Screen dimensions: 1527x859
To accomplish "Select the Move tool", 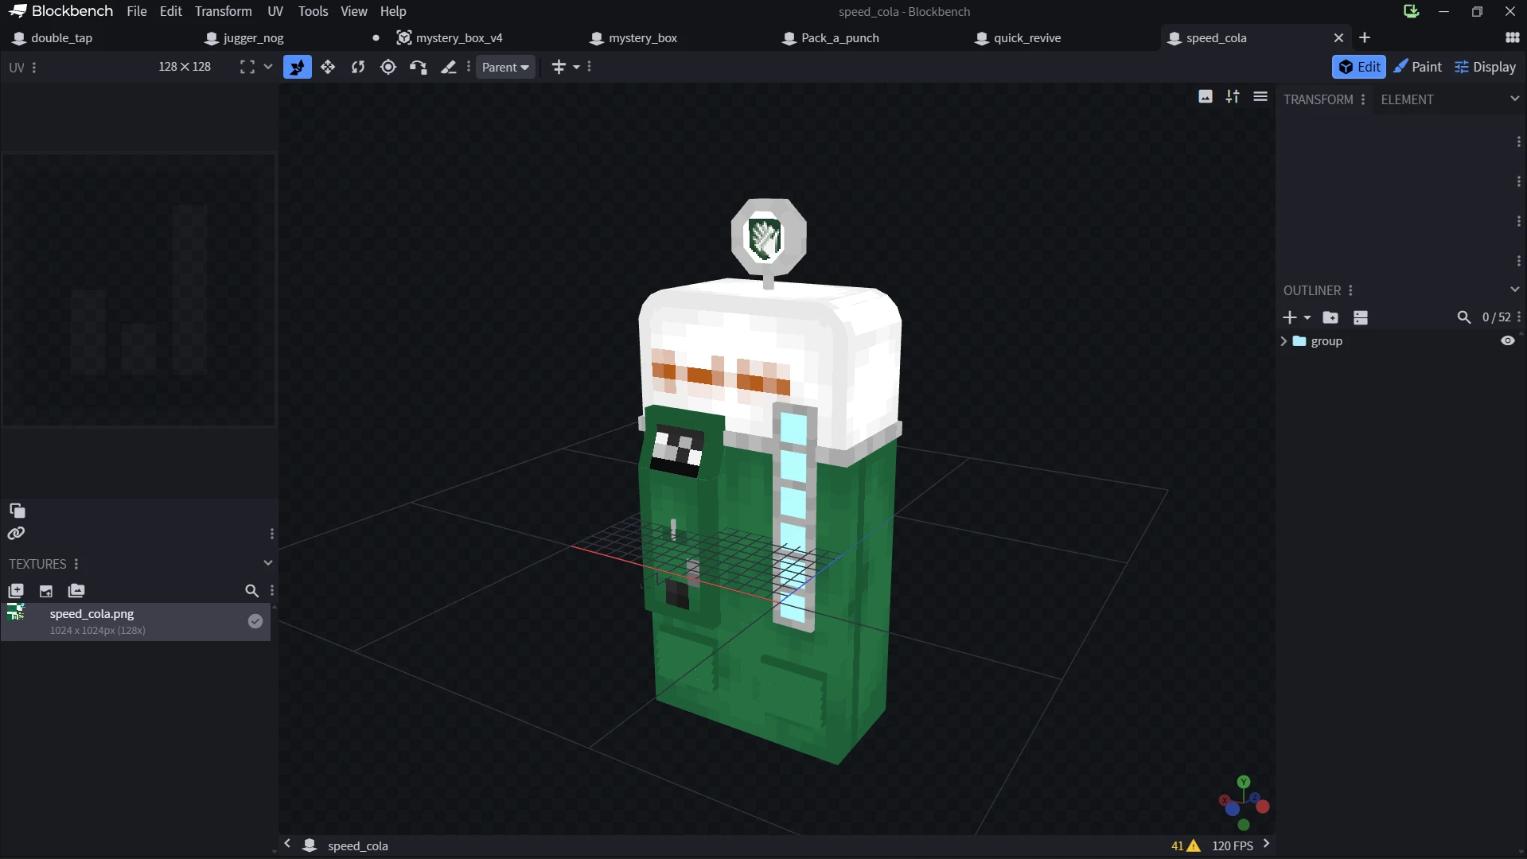I will point(298,68).
